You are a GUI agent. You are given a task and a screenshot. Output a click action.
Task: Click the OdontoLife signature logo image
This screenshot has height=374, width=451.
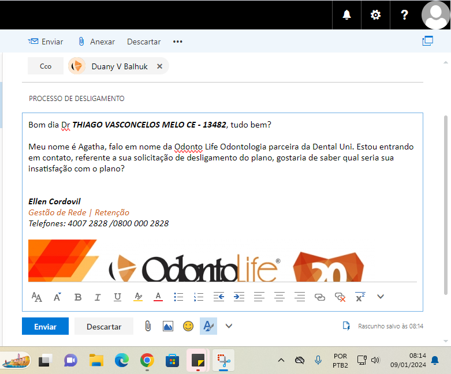pyautogui.click(x=196, y=261)
